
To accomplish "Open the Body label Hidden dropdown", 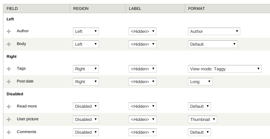I will (x=142, y=44).
